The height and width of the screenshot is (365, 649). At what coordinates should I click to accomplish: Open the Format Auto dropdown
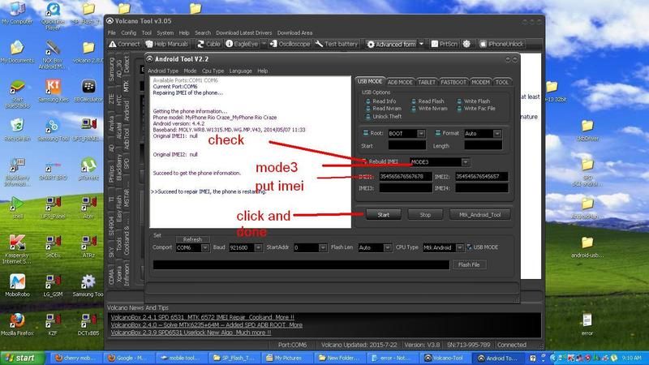pyautogui.click(x=497, y=133)
